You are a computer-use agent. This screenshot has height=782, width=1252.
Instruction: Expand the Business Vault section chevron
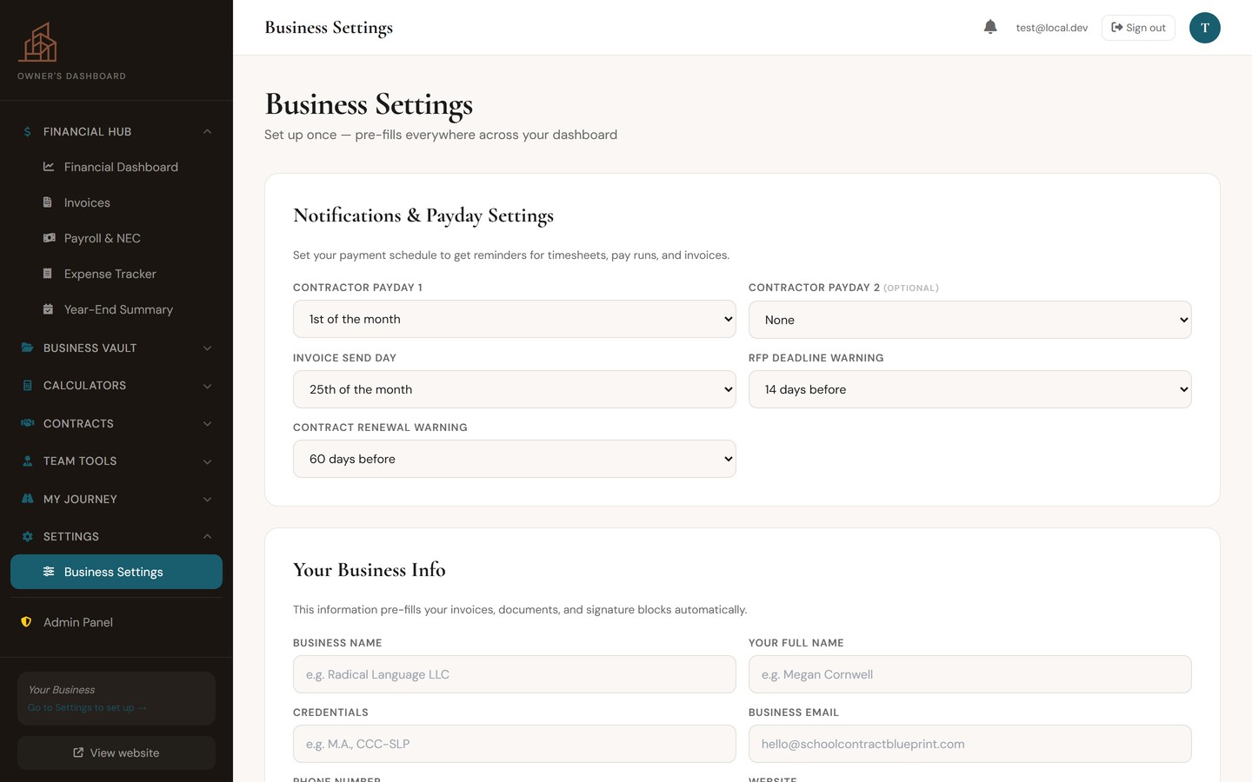point(207,348)
